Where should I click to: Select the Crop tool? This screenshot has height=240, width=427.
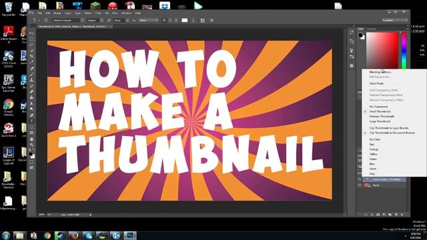pyautogui.click(x=31, y=56)
